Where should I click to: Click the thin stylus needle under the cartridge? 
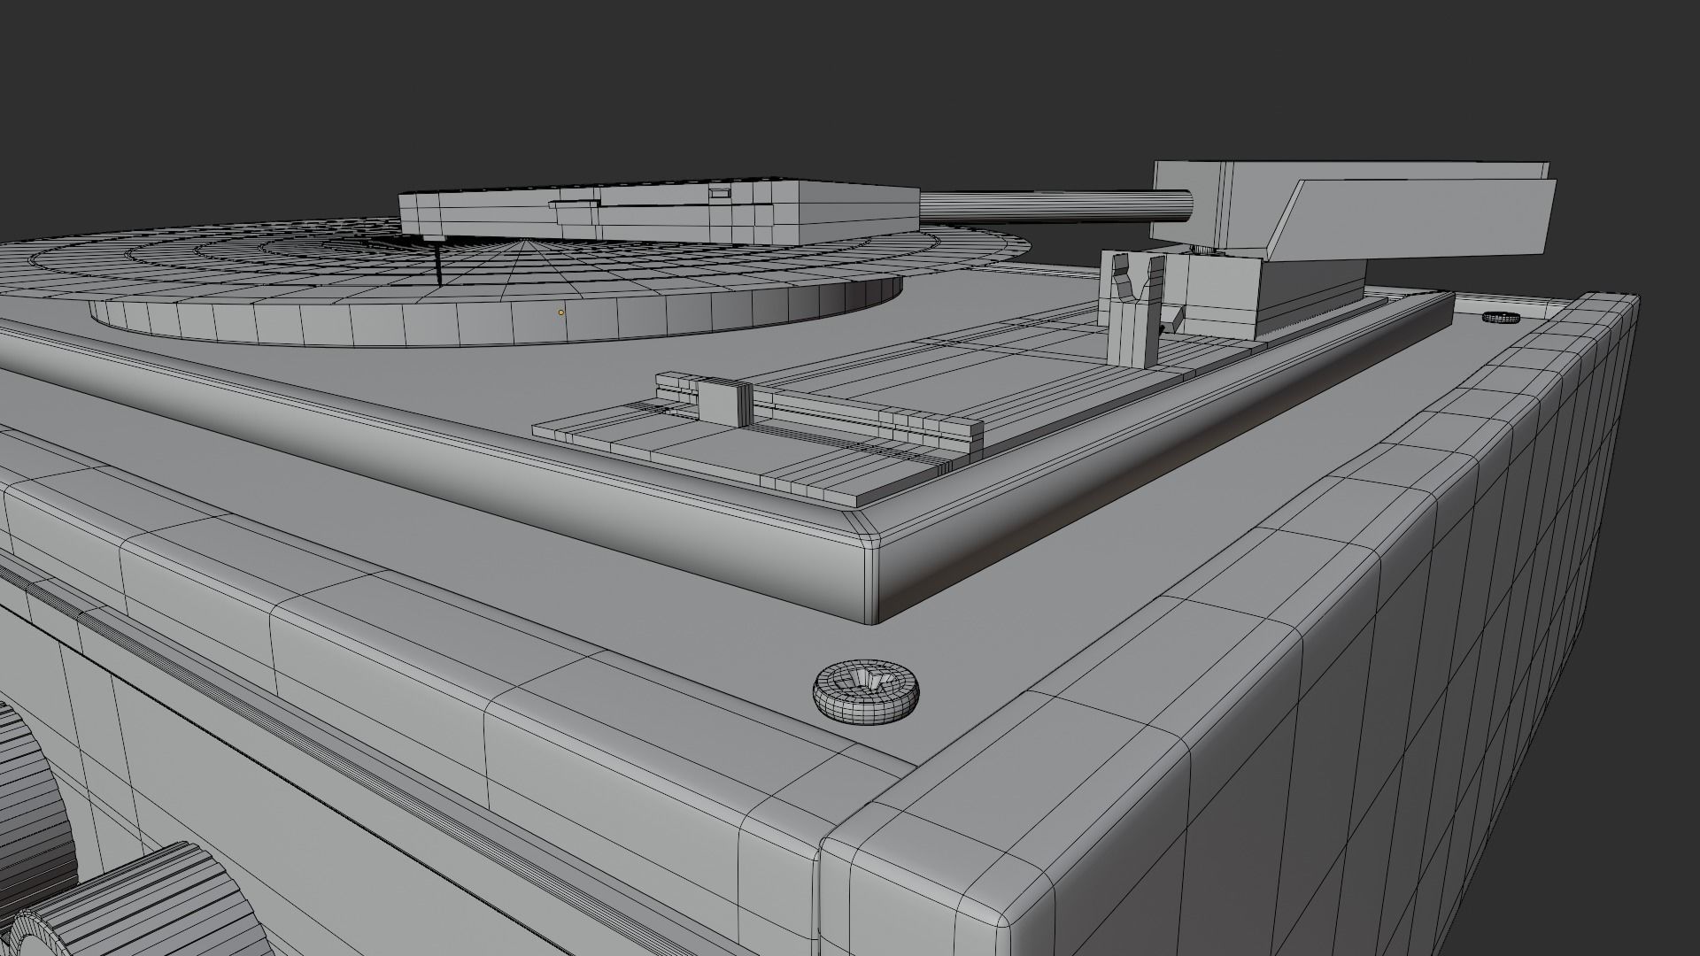pos(437,262)
